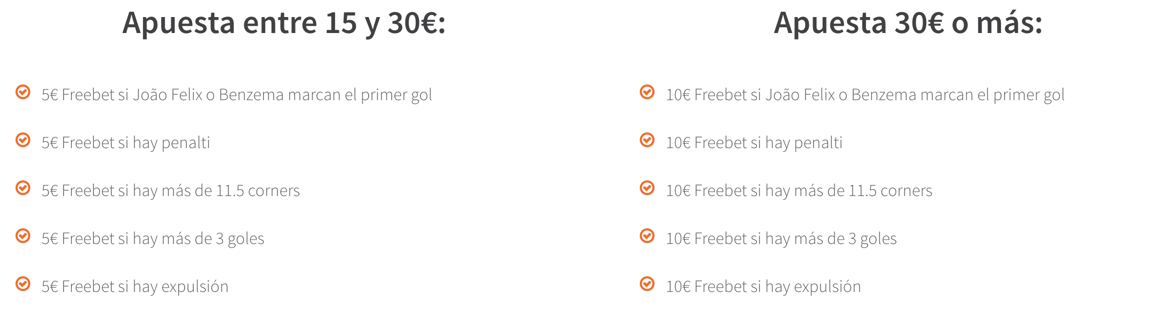Click checkmark icon next to 5€ penalti freebet

tap(23, 140)
